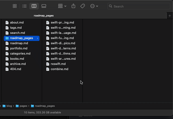Switch to gallery view in toolbar
The width and height of the screenshot is (173, 119).
click(44, 6)
